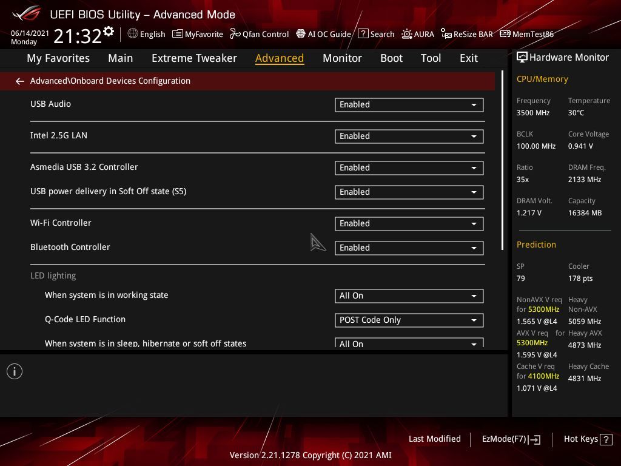The width and height of the screenshot is (621, 466).
Task: Click the 16384 MB capacity value
Action: pos(585,213)
